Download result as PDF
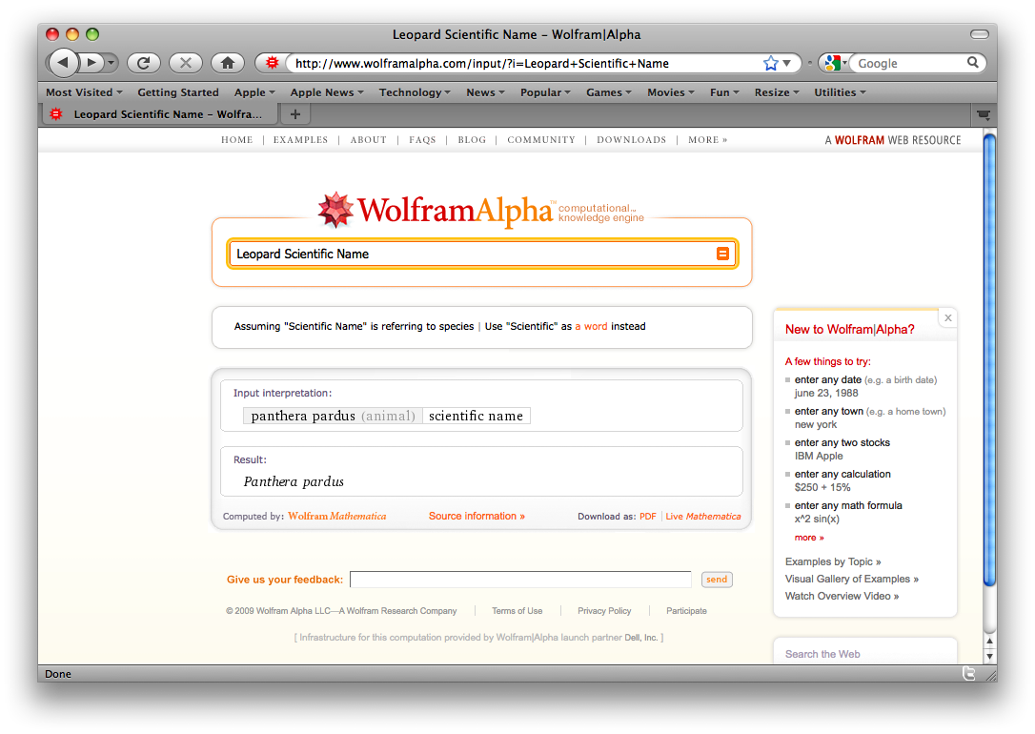 pos(647,516)
